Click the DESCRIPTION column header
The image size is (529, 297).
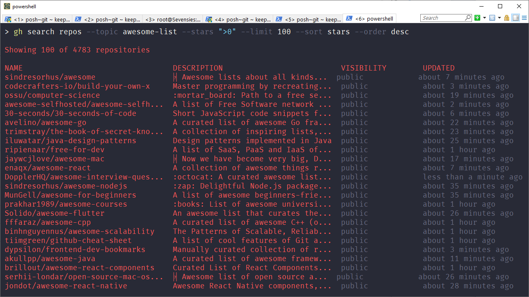point(198,68)
